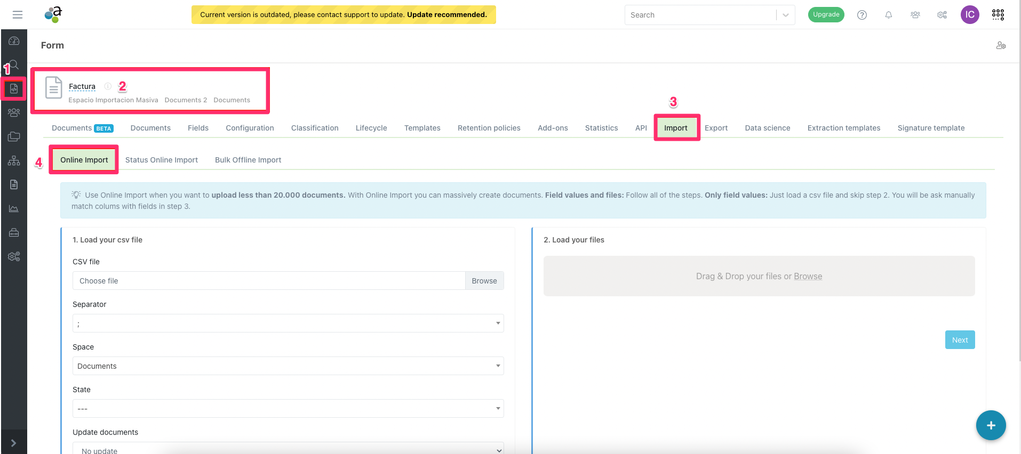Click the hierarchy org-chart sidebar icon
The width and height of the screenshot is (1021, 454).
14,160
